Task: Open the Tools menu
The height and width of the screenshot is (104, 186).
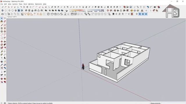Action: point(25,4)
